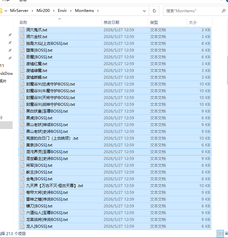Viewport: 228px width, 238px height.
Task: Open the address bar history dropdown
Action: tap(144, 11)
